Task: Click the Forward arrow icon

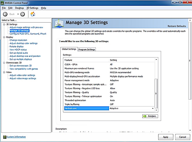Action: click(x=23, y=14)
